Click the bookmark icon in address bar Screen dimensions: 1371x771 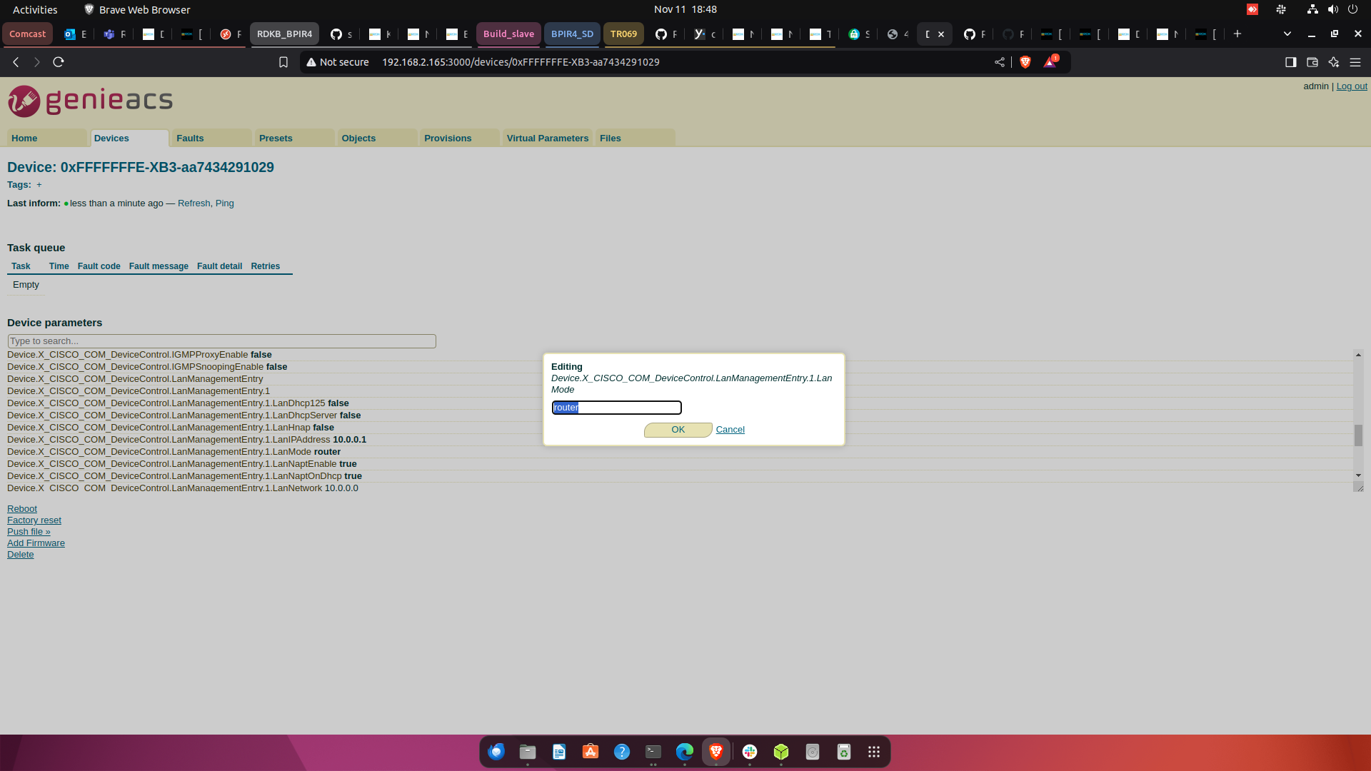[283, 62]
